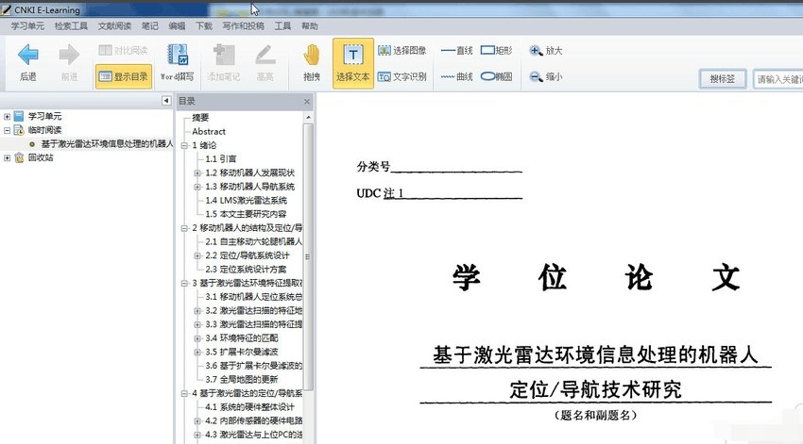Screen dimensions: 803x444
Task: Click the 前进 forward arrow
Action: pos(69,62)
